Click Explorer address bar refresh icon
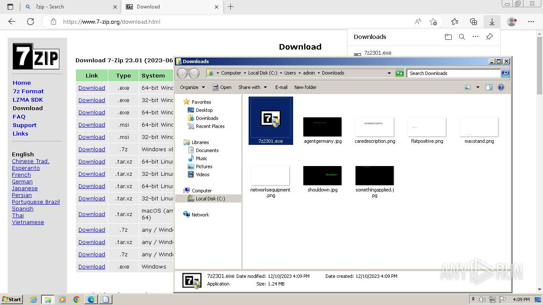The width and height of the screenshot is (543, 305). pos(400,73)
